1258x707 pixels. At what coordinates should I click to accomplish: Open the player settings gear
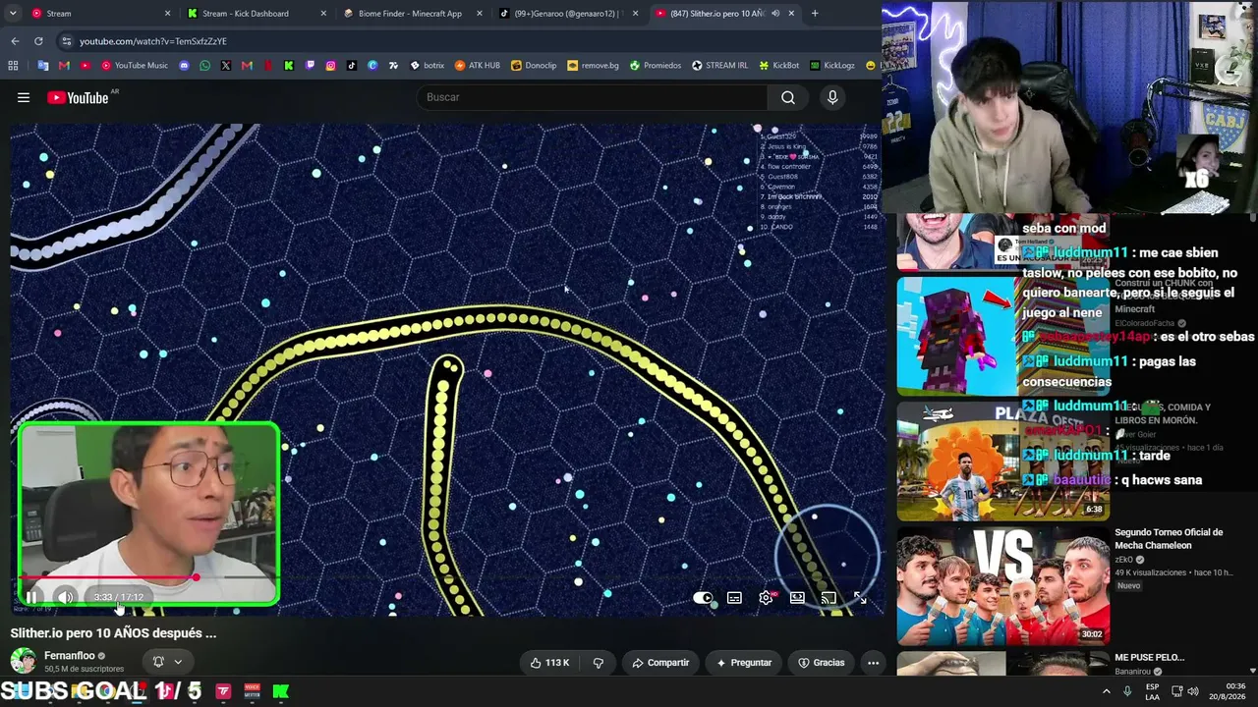[x=766, y=598]
